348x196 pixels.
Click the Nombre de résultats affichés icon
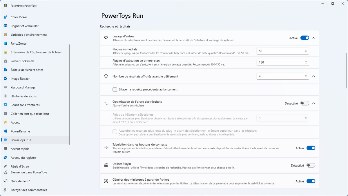[x=106, y=76]
